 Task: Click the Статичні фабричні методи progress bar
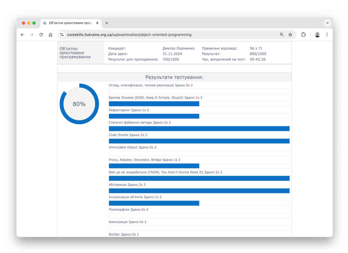pos(199,129)
